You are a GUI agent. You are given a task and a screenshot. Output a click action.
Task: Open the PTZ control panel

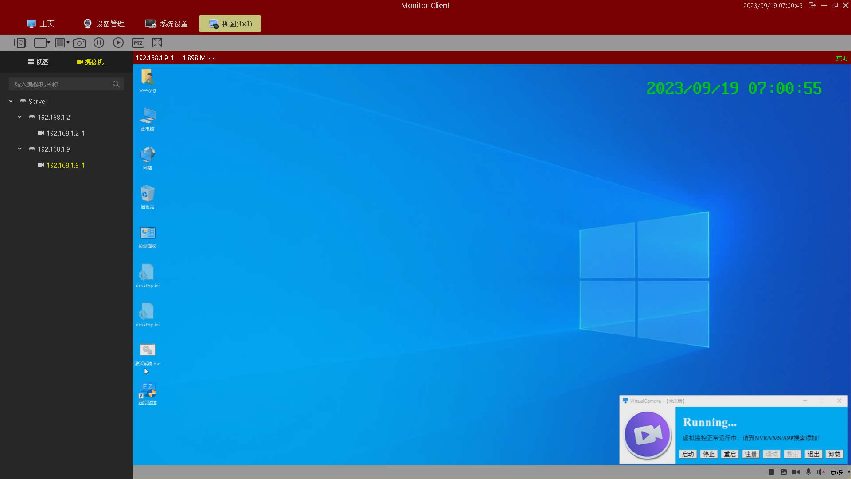point(138,43)
